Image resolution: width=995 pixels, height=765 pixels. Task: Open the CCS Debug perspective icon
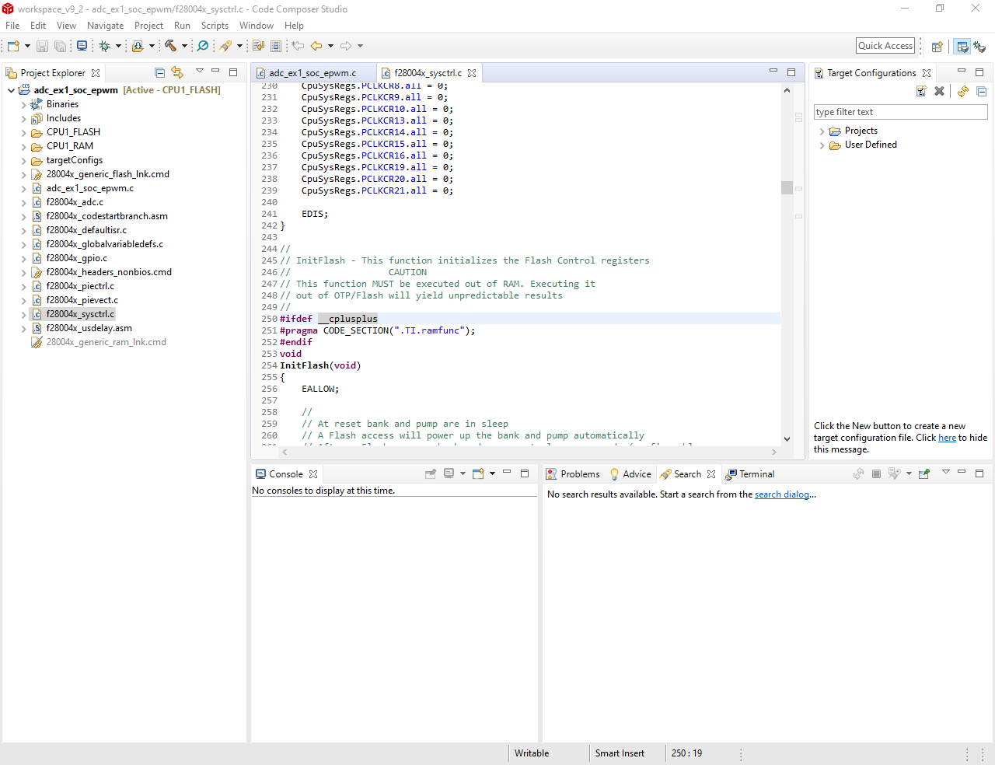(979, 47)
